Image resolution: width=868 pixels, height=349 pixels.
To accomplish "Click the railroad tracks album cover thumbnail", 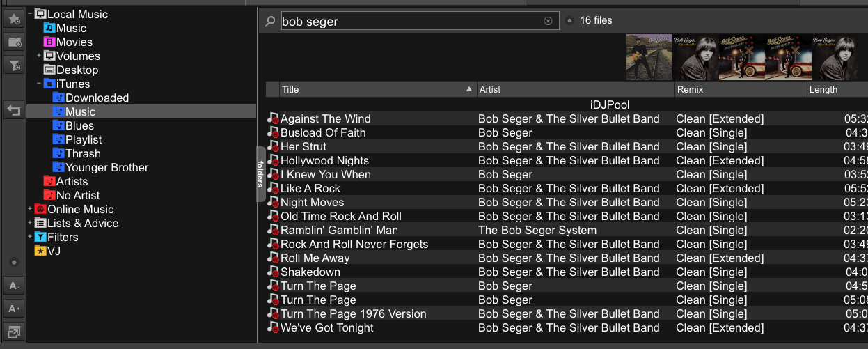I will [649, 58].
